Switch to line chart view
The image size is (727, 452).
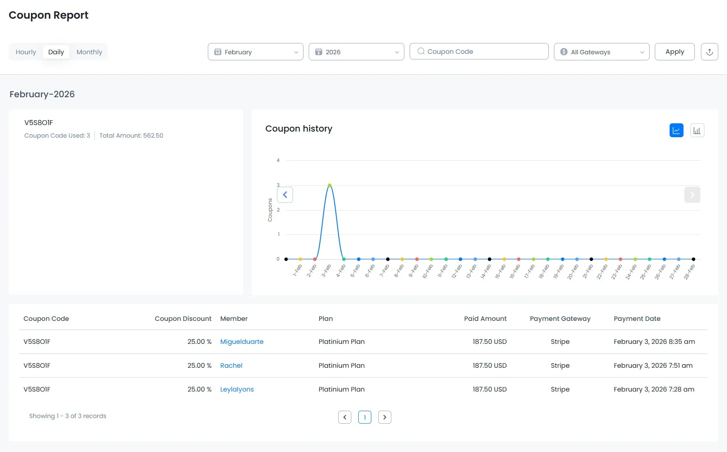[676, 130]
